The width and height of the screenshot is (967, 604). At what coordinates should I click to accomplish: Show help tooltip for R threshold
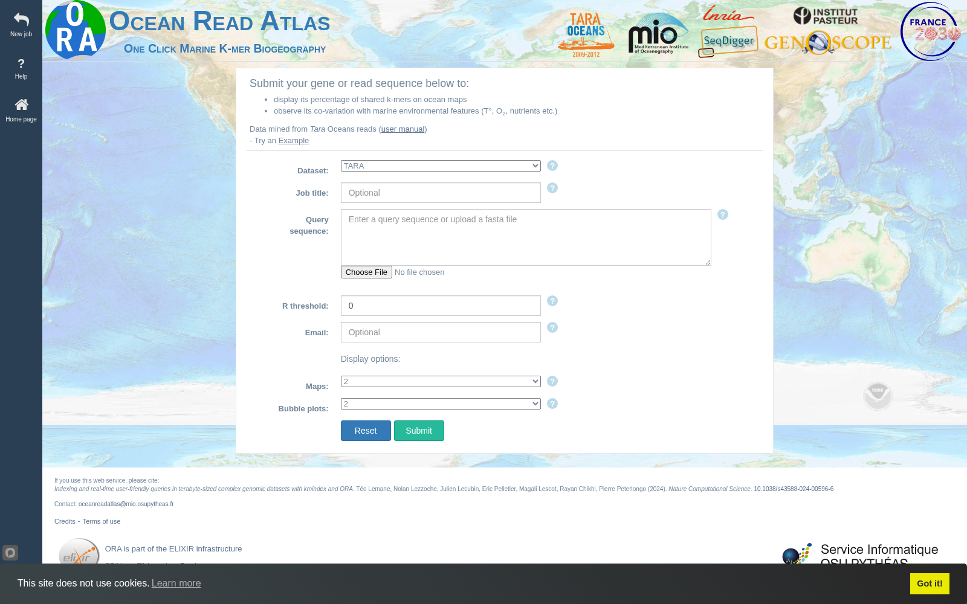point(552,301)
